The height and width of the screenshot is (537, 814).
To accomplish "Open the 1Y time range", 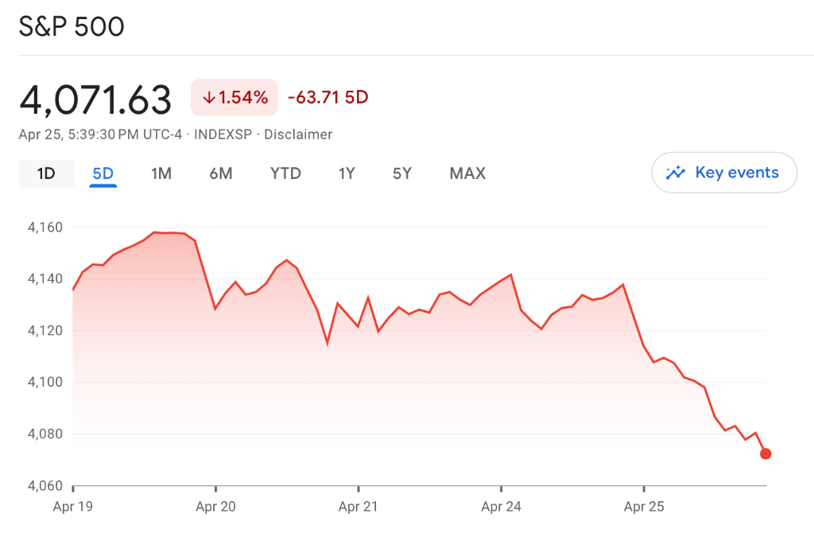I will pyautogui.click(x=347, y=173).
